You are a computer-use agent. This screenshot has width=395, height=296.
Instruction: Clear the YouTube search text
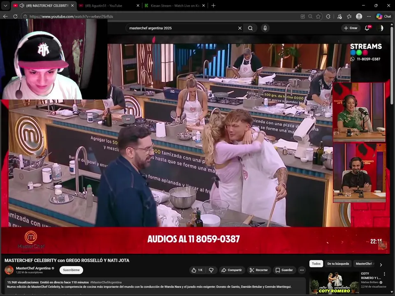(x=240, y=28)
